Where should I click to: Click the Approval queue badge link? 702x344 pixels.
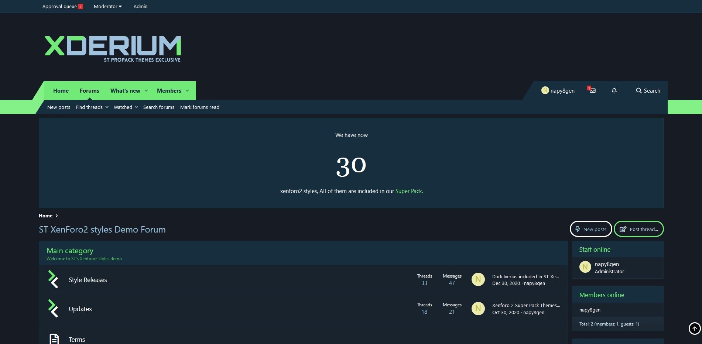tap(63, 6)
